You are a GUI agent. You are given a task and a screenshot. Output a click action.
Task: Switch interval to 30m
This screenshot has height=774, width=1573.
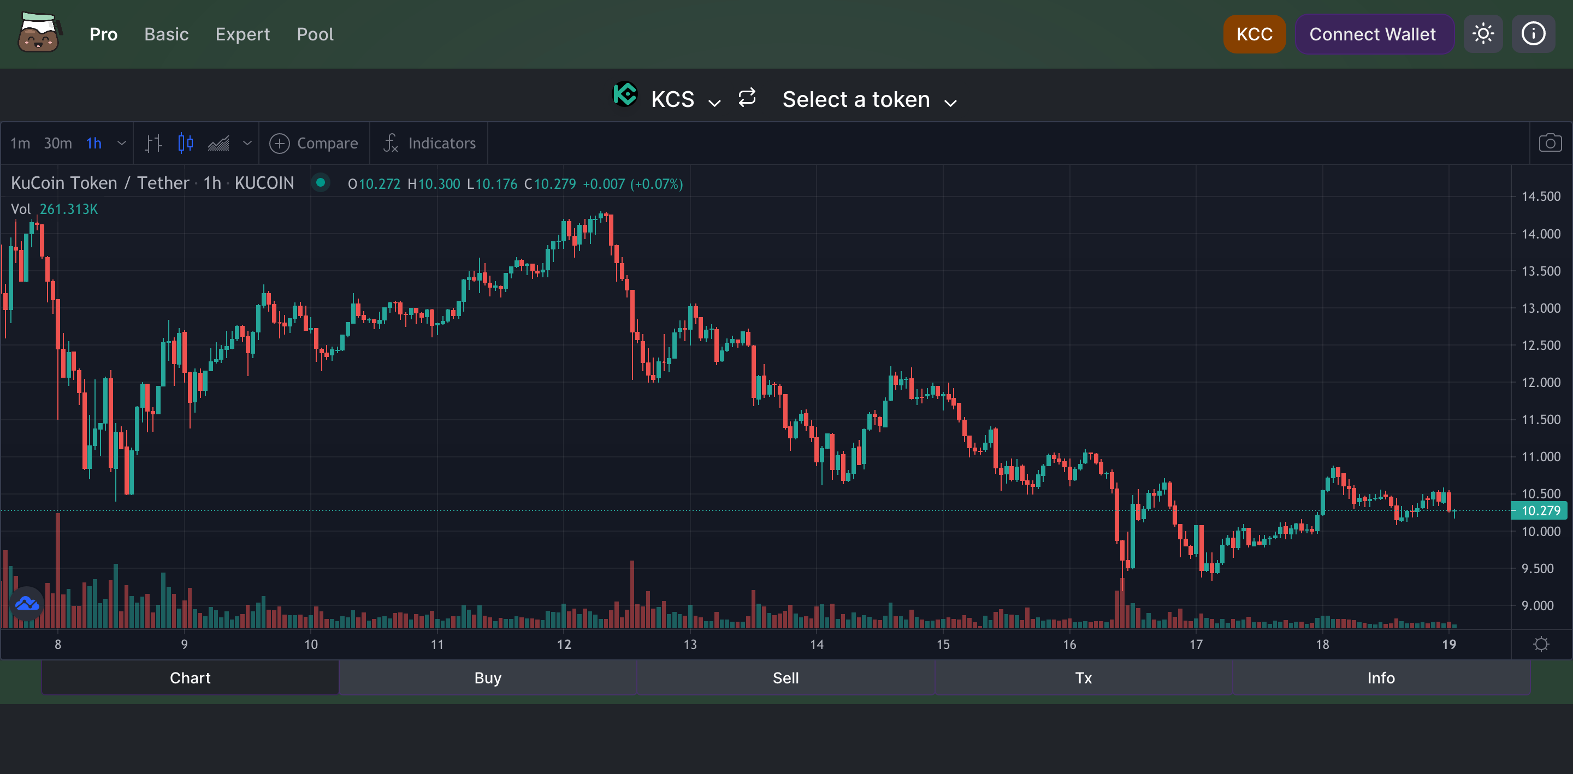(x=57, y=144)
